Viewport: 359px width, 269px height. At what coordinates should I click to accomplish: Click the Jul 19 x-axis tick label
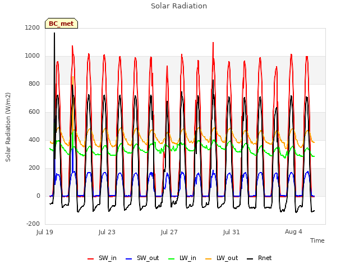coord(45,232)
